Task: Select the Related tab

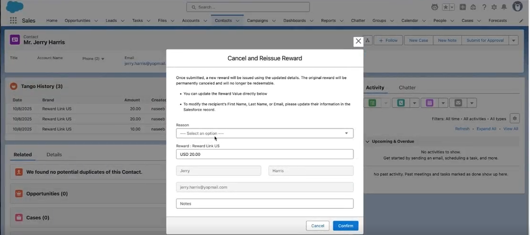Action: 23,155
